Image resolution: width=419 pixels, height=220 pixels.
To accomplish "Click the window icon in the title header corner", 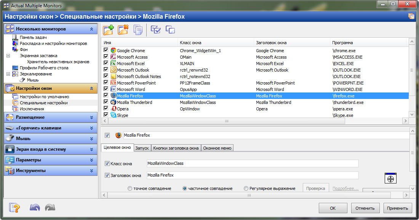I will tap(411, 16).
